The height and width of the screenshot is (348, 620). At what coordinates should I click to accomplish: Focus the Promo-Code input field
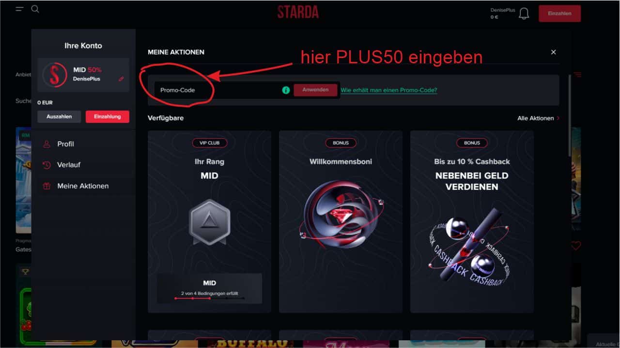pyautogui.click(x=217, y=90)
